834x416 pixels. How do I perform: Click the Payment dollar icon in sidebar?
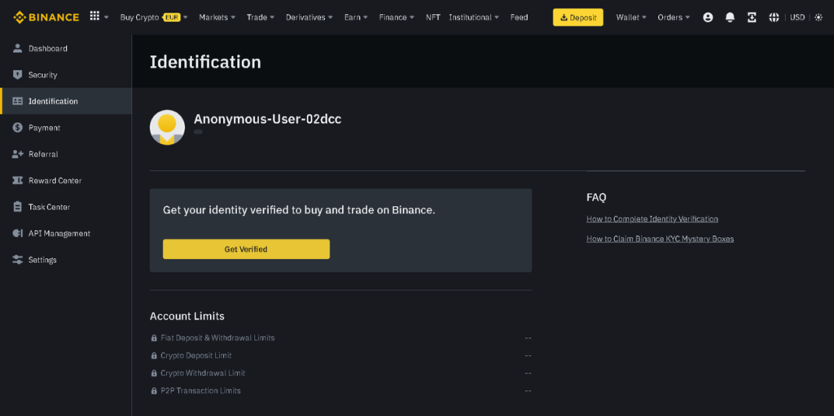coord(18,128)
